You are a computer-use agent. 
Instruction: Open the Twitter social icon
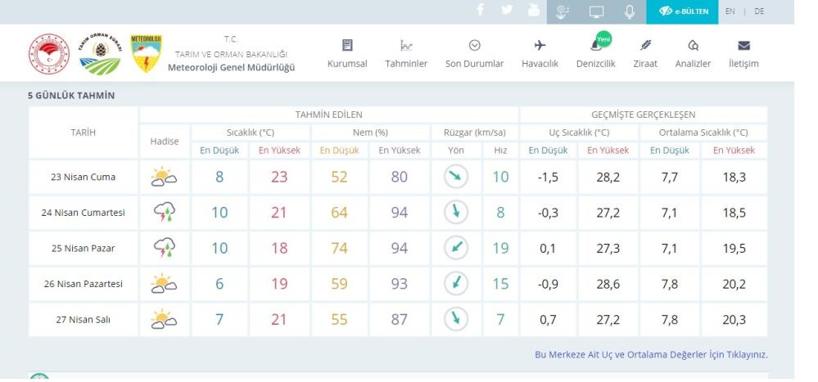[508, 11]
